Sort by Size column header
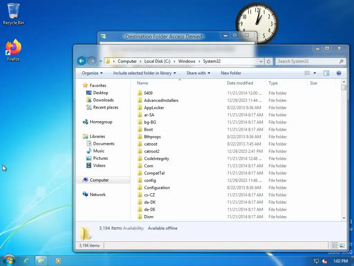The image size is (354, 266). tap(322, 83)
